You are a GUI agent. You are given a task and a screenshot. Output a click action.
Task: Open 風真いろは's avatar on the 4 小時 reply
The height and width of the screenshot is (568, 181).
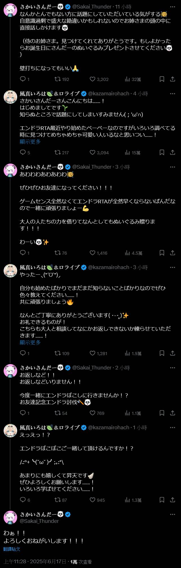tap(10, 97)
